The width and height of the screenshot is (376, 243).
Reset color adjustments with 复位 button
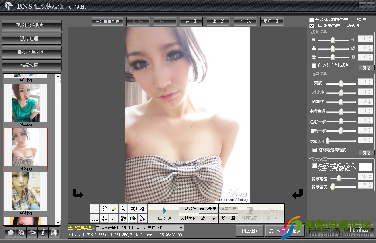point(366,68)
